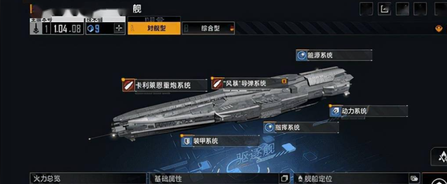Click the emblem icon at right edge
The width and height of the screenshot is (447, 184).
(441, 156)
